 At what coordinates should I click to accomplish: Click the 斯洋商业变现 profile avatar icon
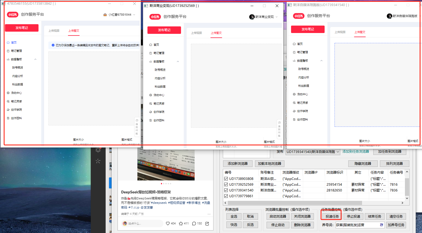tap(252, 17)
